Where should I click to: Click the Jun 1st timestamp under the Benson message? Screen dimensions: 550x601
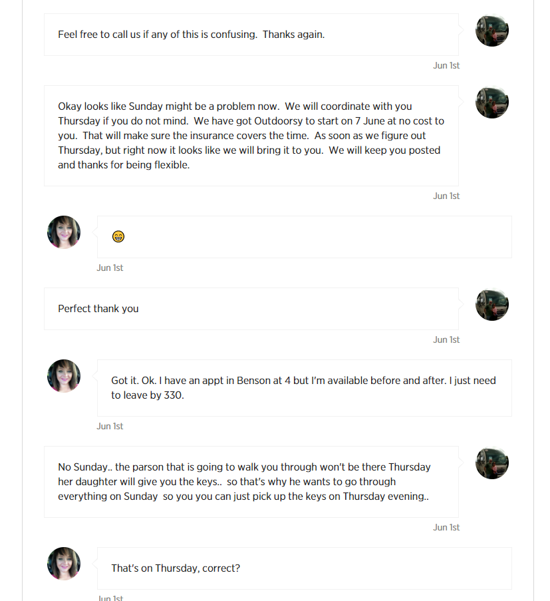click(110, 426)
